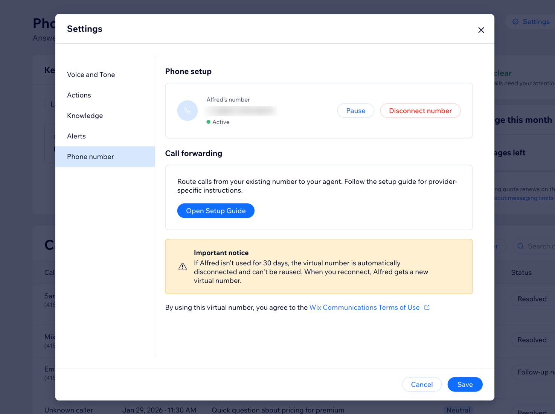Click the warning triangle icon in Important notice

point(183,266)
